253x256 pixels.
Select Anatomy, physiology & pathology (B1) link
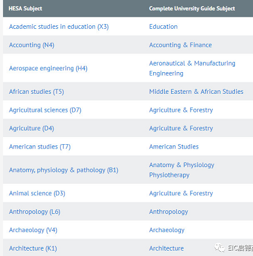pyautogui.click(x=64, y=170)
